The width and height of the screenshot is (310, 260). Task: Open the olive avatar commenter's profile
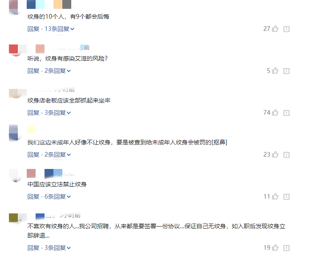click(16, 219)
